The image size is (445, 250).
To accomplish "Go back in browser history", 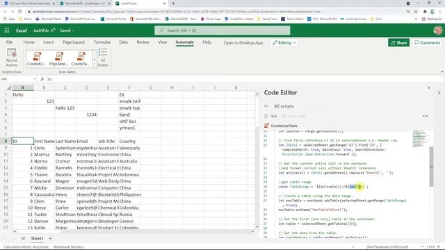I will point(5,12).
